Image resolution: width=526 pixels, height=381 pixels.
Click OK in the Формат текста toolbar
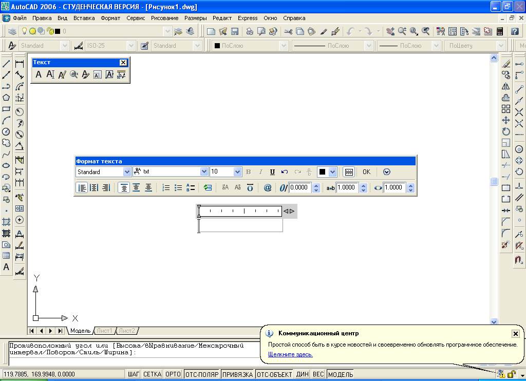[x=367, y=172]
